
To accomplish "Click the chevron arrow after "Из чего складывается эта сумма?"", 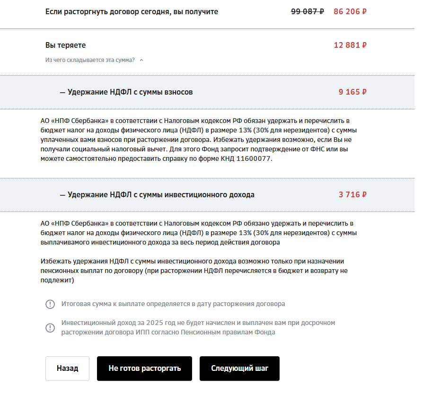I will point(141,60).
